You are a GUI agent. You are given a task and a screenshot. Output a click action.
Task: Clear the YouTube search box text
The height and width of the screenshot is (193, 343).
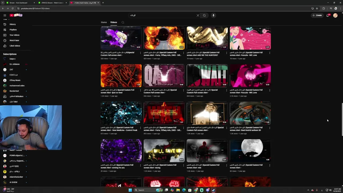point(198,15)
